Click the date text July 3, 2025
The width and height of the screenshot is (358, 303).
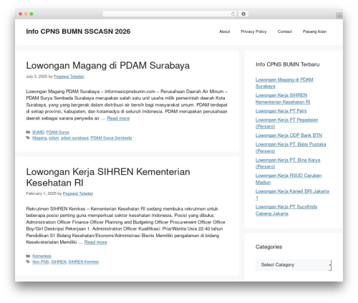click(x=37, y=77)
